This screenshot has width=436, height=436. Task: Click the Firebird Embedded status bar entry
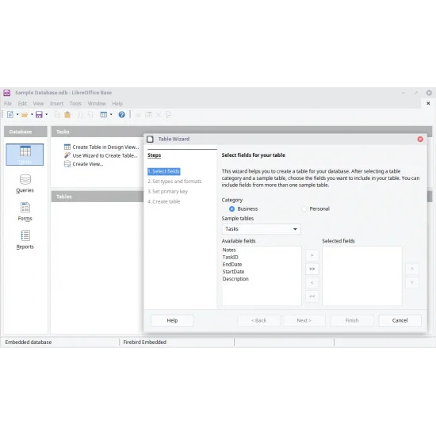coord(144,342)
